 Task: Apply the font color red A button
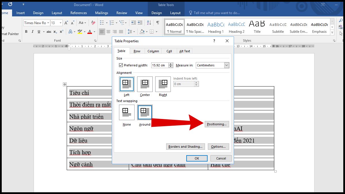pyautogui.click(x=90, y=32)
